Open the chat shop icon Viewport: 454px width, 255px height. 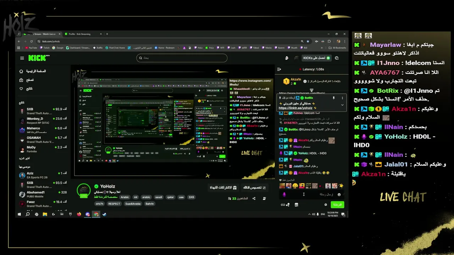pos(297,205)
